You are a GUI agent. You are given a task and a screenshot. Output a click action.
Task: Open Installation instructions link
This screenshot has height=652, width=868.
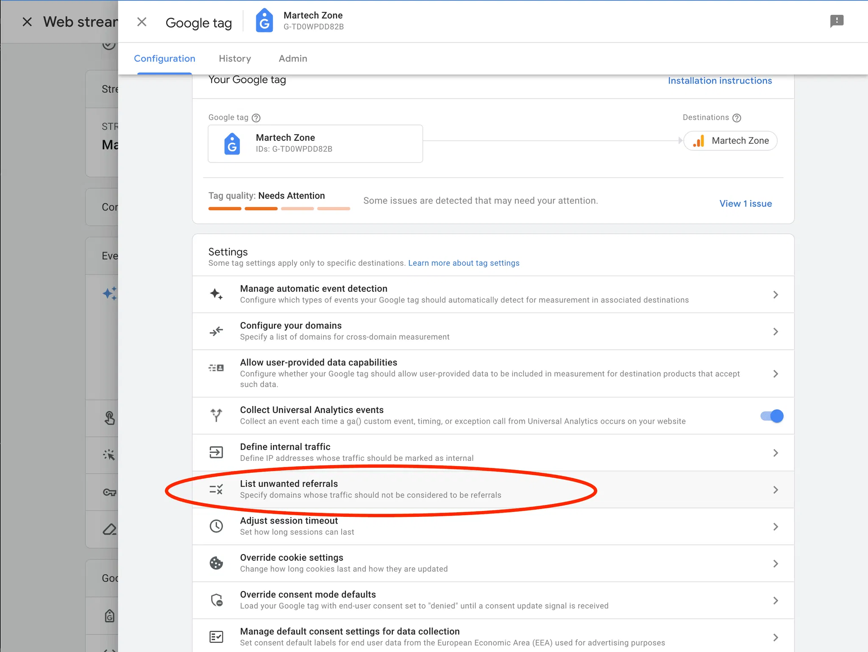720,80
